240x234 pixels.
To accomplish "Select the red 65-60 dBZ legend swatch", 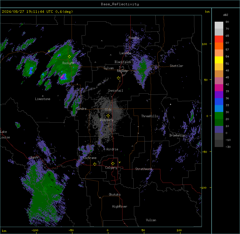I will pos(219,39).
